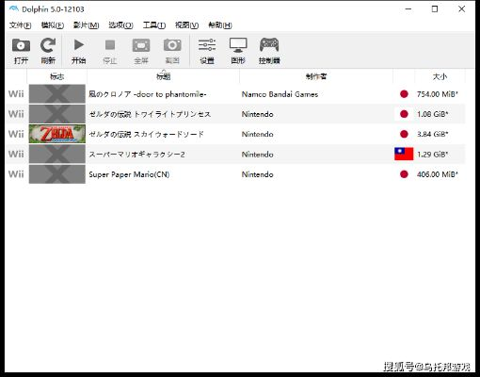Open the Movie (影片) menu
480x377 pixels.
pyautogui.click(x=86, y=25)
